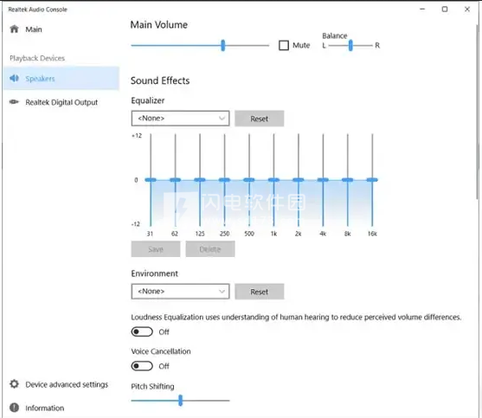482x418 pixels.
Task: Click the 4k equalizer band handle
Action: [x=323, y=180]
